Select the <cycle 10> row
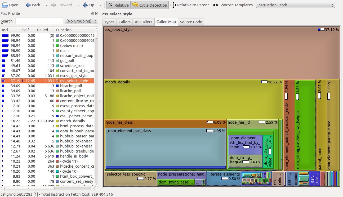 click(x=47, y=171)
